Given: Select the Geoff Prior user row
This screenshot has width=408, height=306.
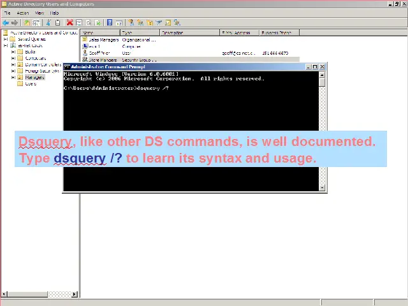Looking at the screenshot, I should point(190,53).
